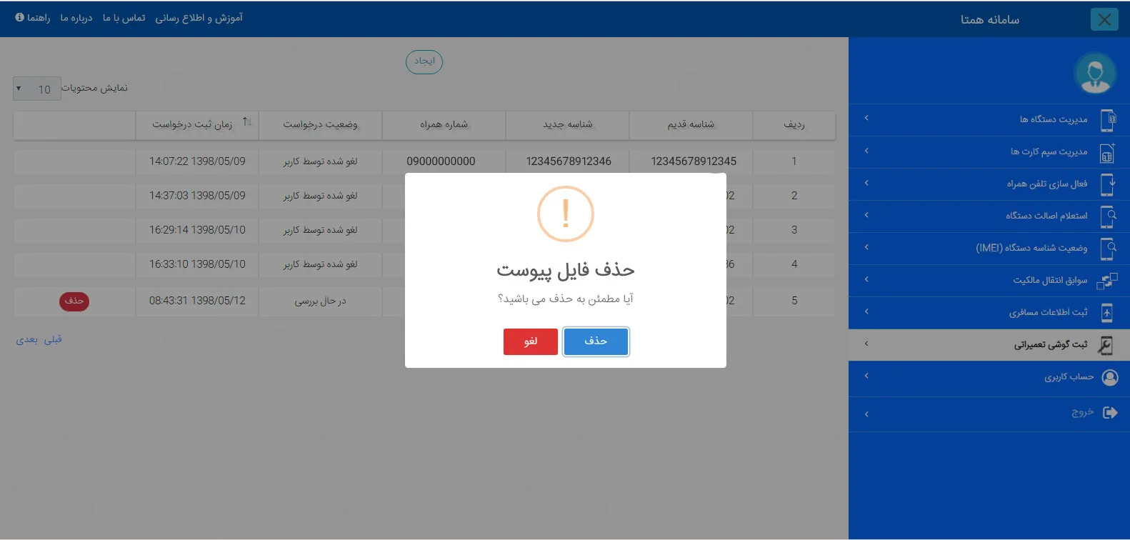Click timestamp 16:29:14 1398/05/10
Screen dimensions: 1130x540
[197, 230]
